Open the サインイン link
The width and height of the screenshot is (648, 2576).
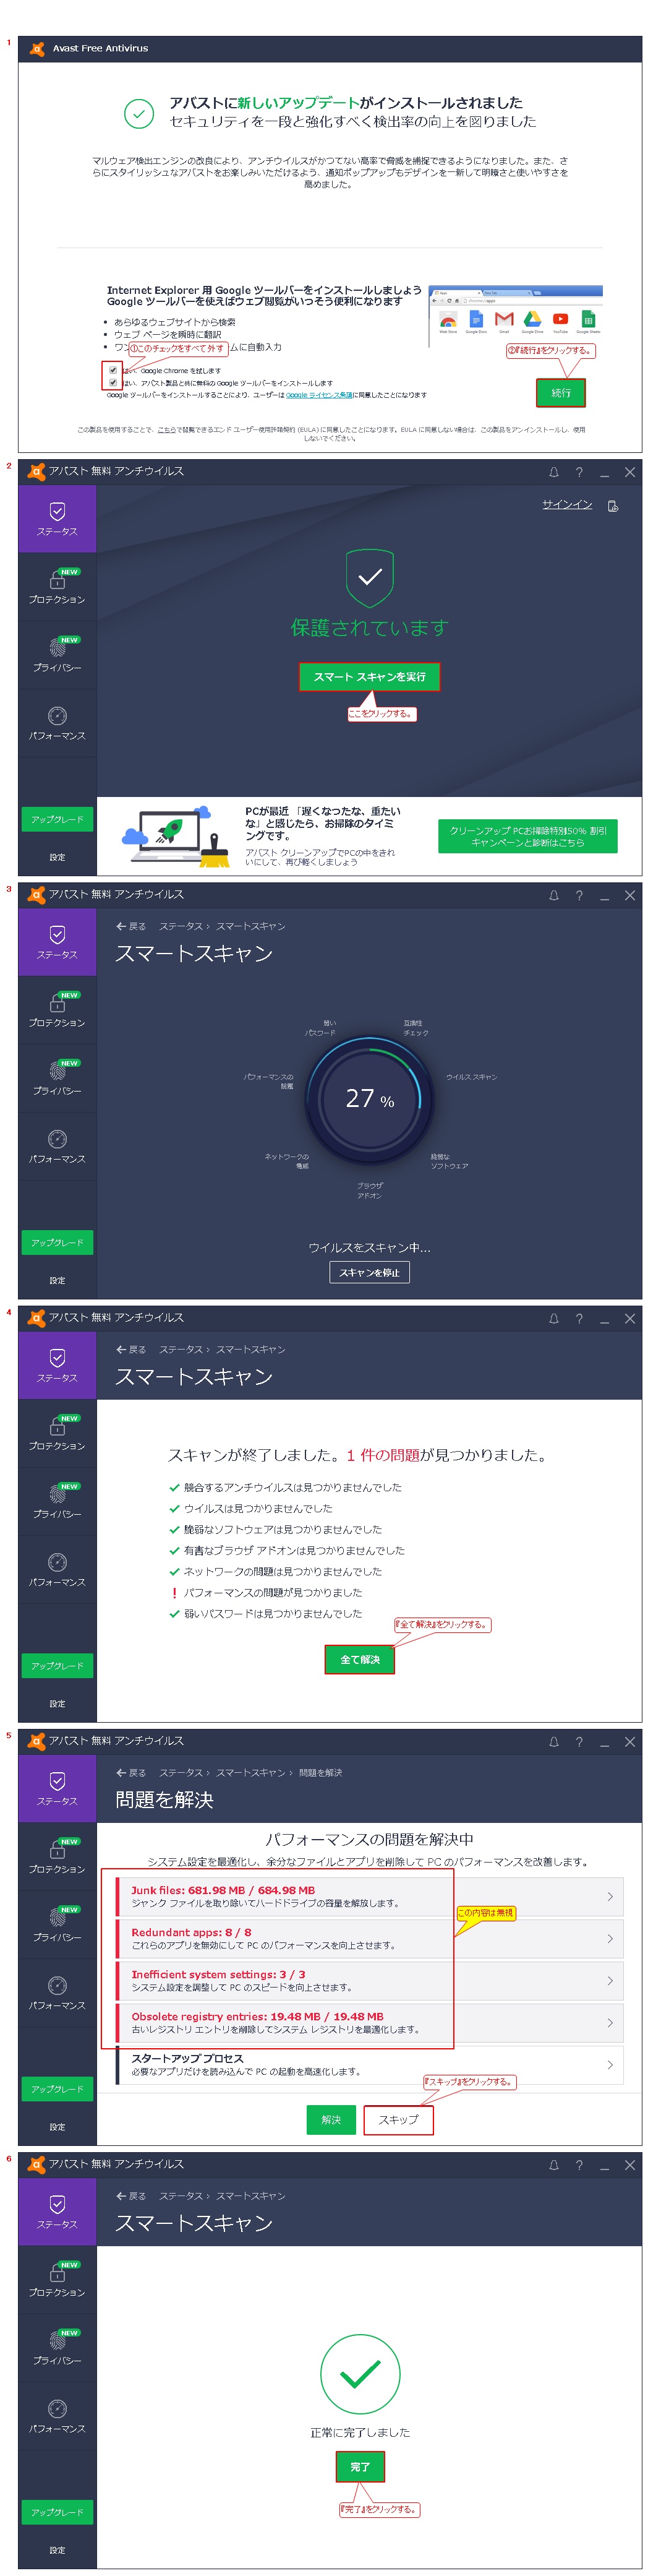(567, 504)
